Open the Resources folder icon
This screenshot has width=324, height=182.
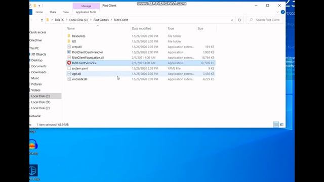[x=69, y=36]
